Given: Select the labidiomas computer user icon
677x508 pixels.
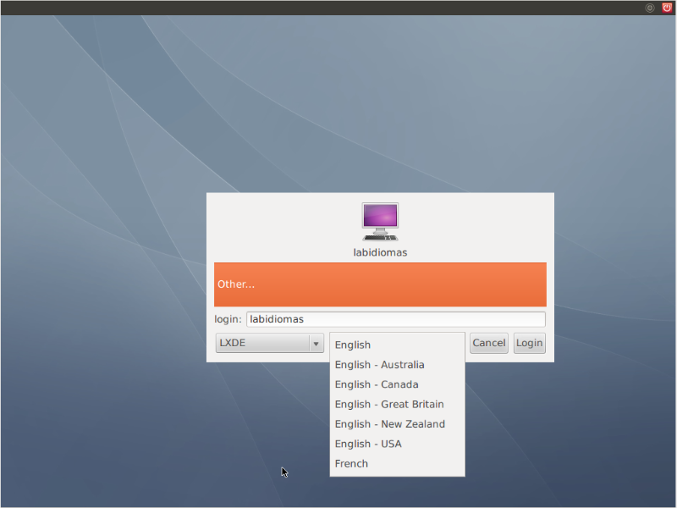Looking at the screenshot, I should [380, 222].
